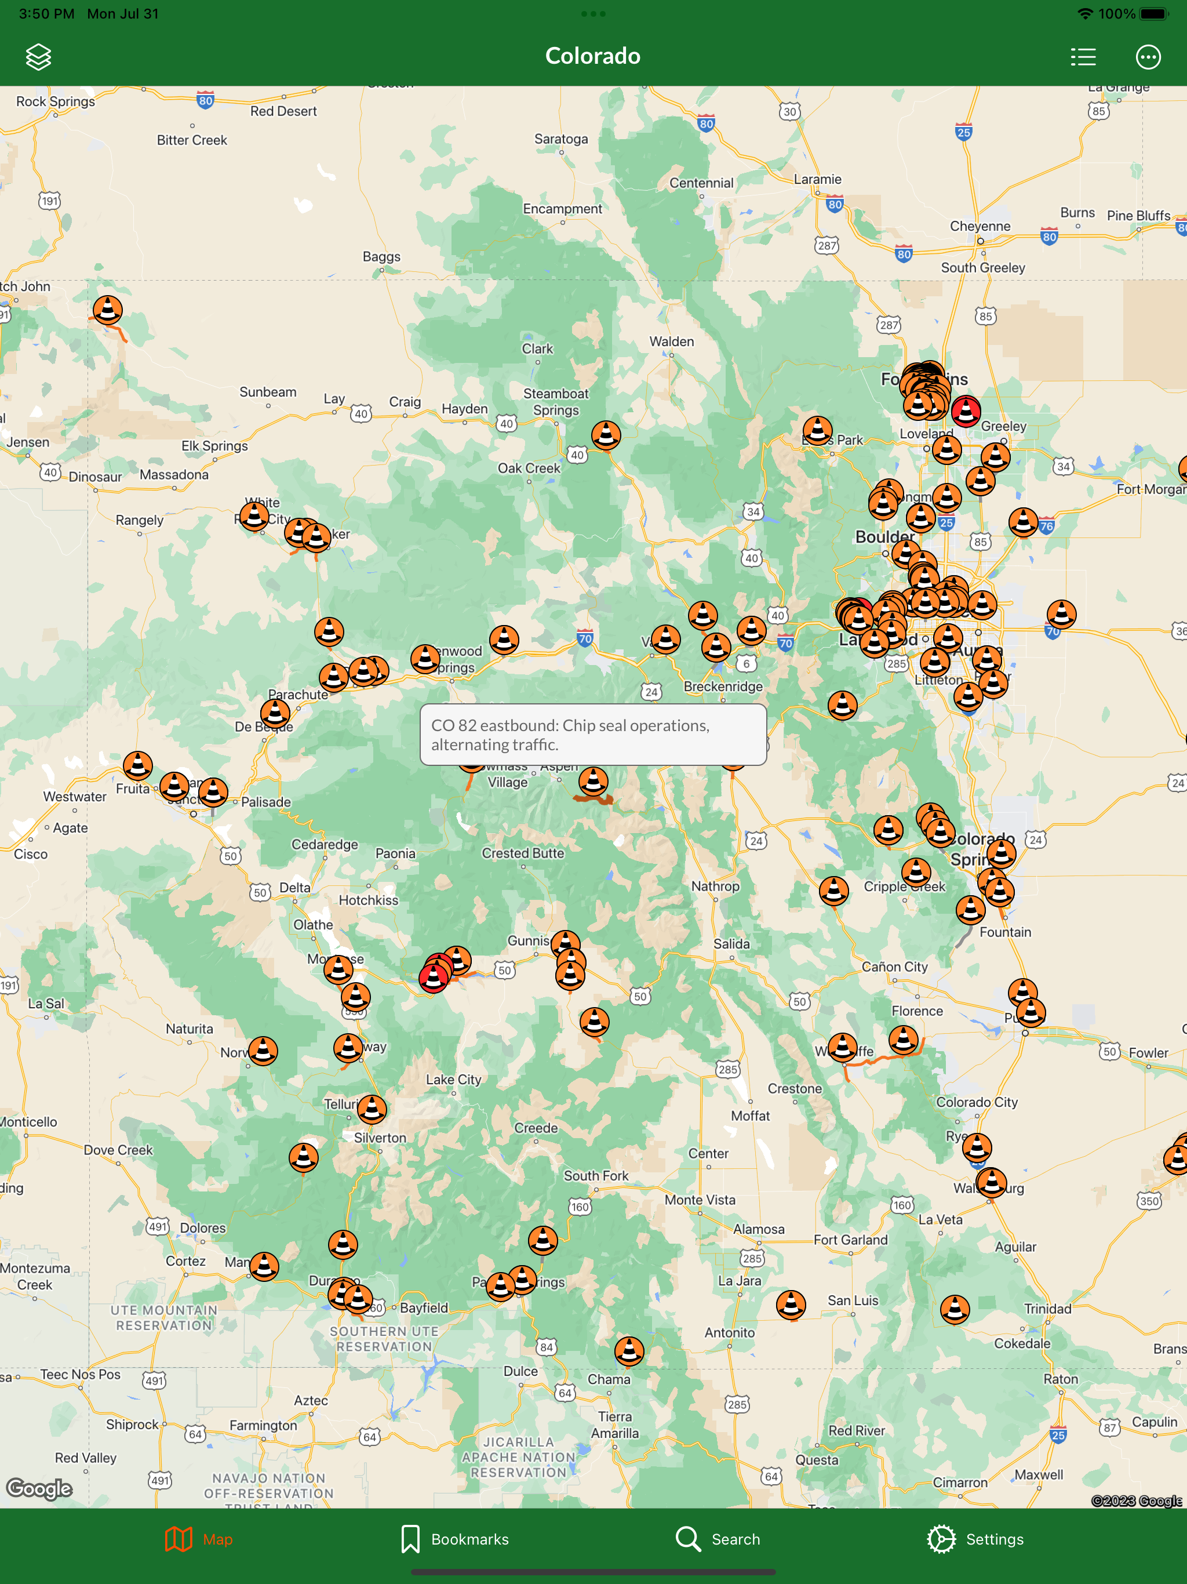Tap the Cheyenne city label
Viewport: 1187px width, 1584px height.
[x=980, y=226]
